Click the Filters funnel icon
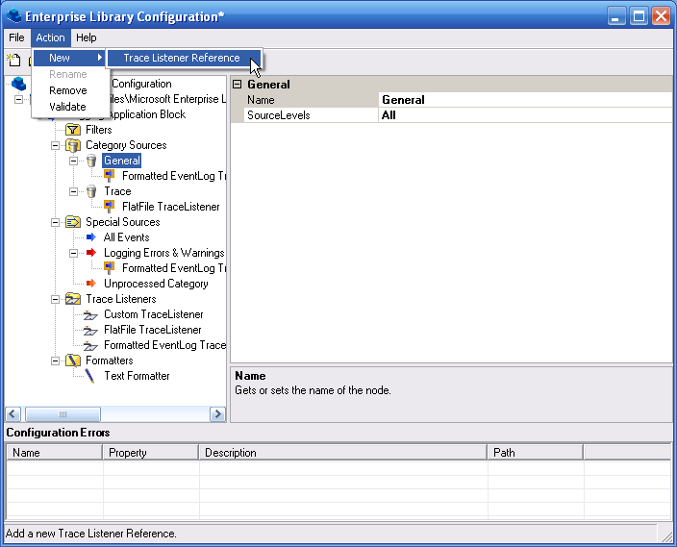677x547 pixels. 73,130
